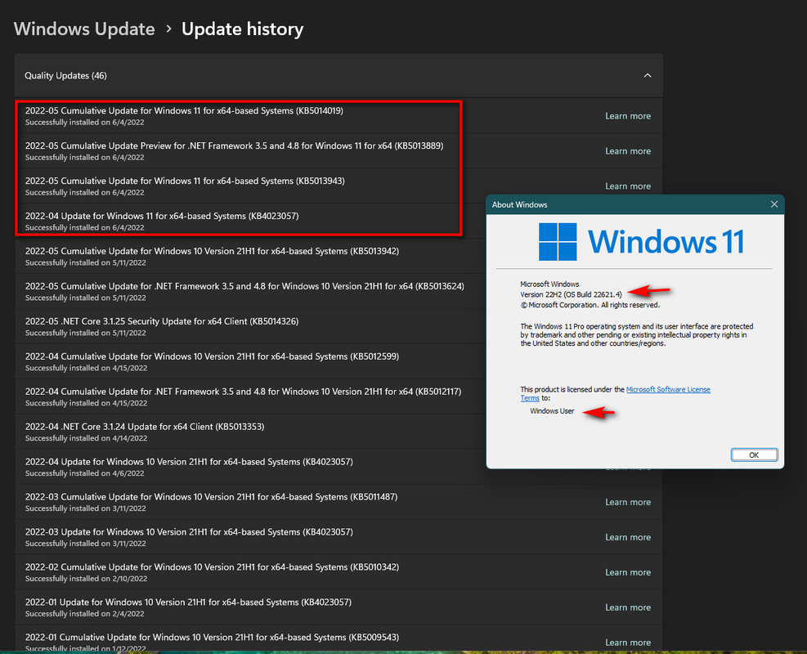Collapse the Quality Updates section chevron
Screen dimensions: 807x654
pyautogui.click(x=648, y=76)
